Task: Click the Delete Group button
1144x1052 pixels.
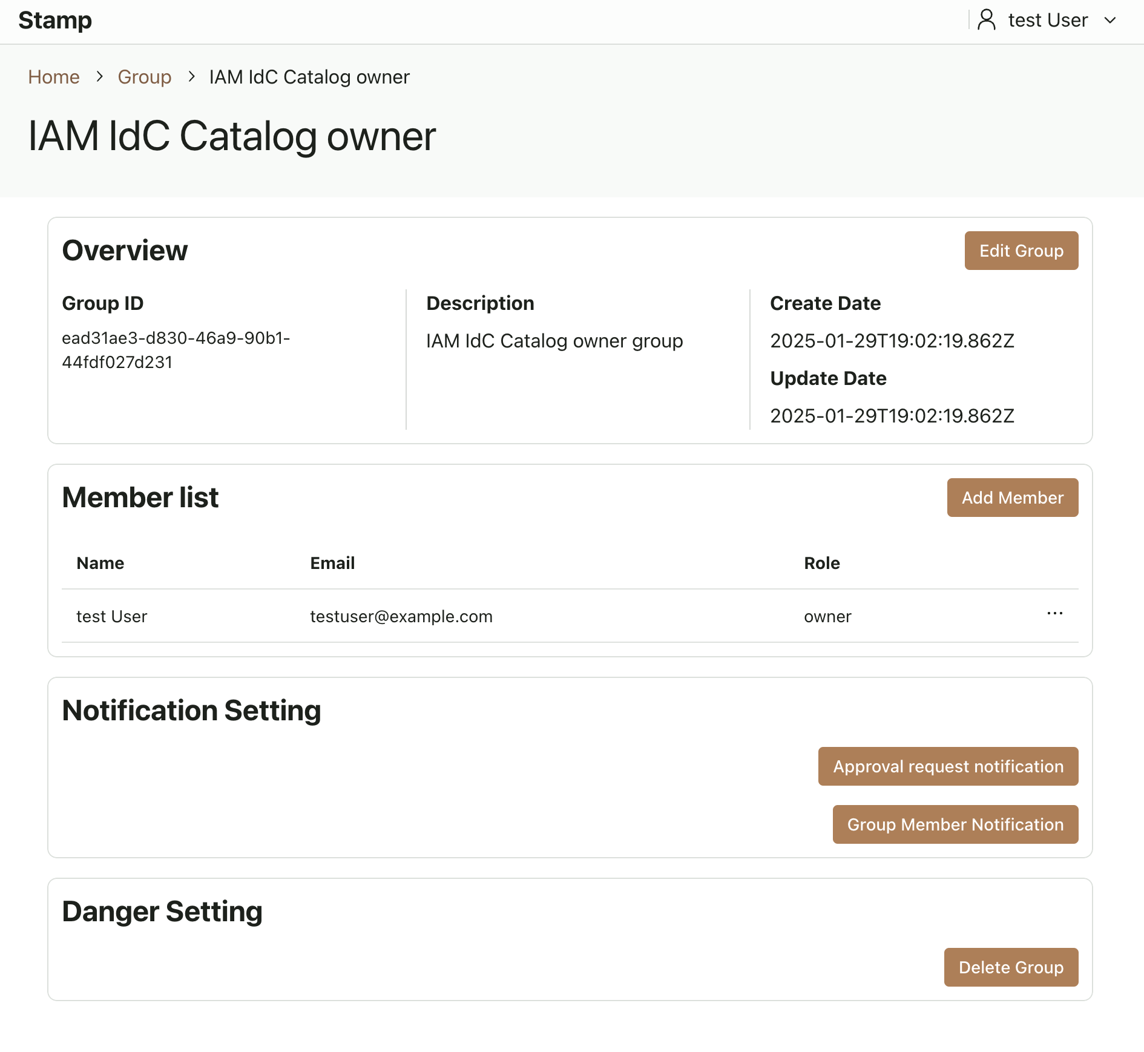Action: pos(1011,967)
